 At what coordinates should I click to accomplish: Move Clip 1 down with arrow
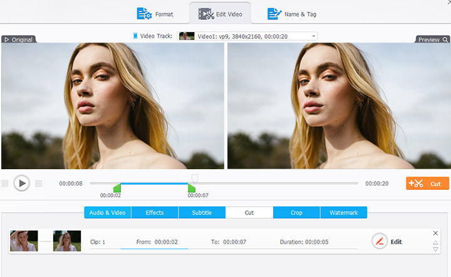click(x=435, y=249)
